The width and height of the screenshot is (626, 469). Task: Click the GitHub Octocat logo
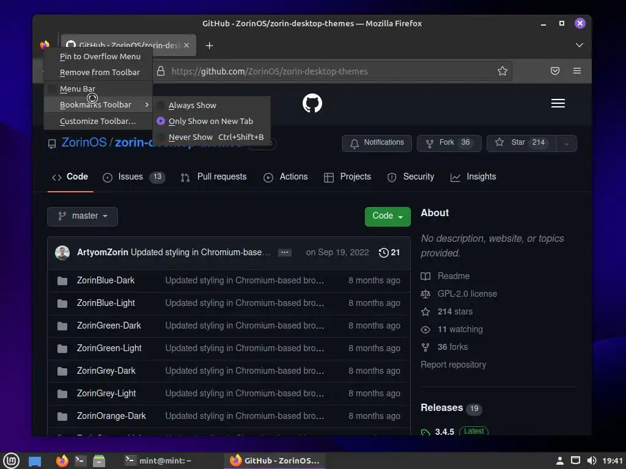(312, 103)
